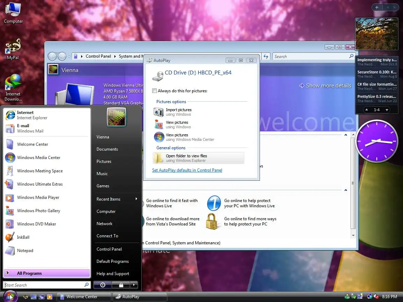The height and width of the screenshot is (302, 403).
Task: Click the Start Search magnifier icon
Action: click(x=86, y=285)
